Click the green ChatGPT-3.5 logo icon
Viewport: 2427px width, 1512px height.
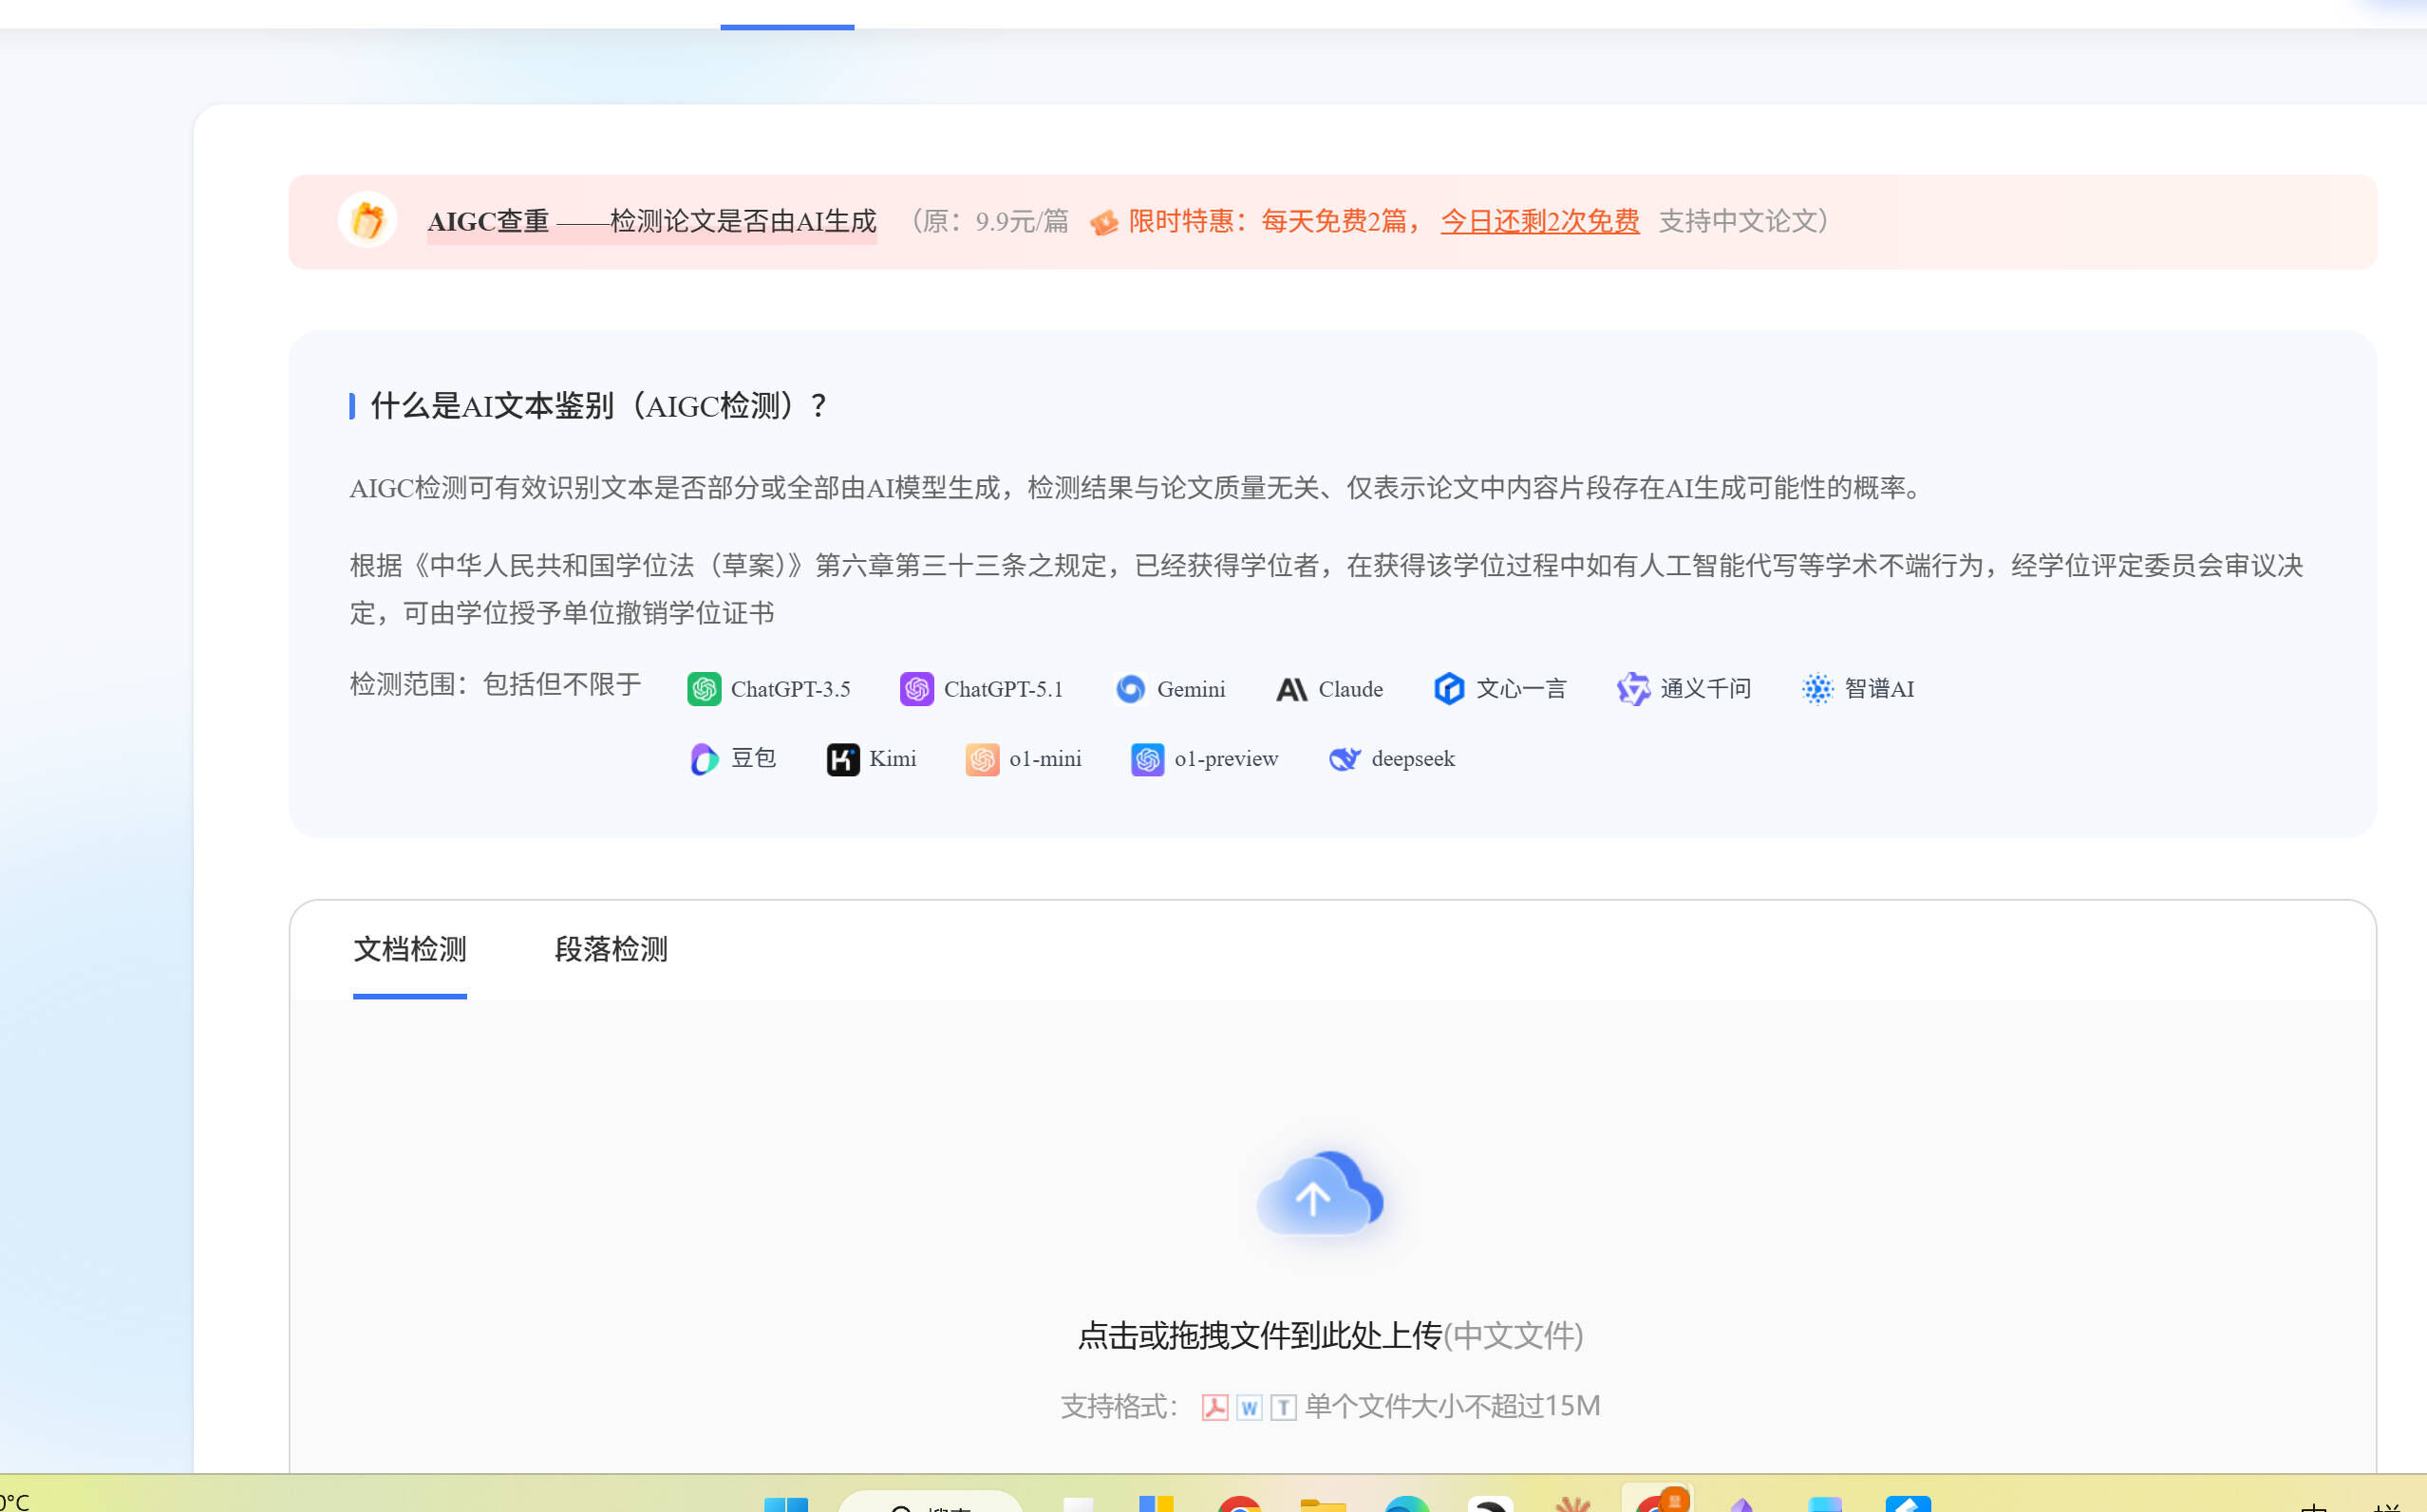pos(705,689)
